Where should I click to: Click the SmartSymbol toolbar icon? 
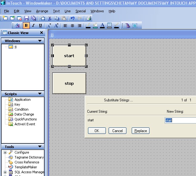135,25
